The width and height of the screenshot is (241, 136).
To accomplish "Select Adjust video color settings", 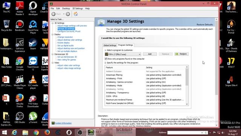I will [69, 65].
